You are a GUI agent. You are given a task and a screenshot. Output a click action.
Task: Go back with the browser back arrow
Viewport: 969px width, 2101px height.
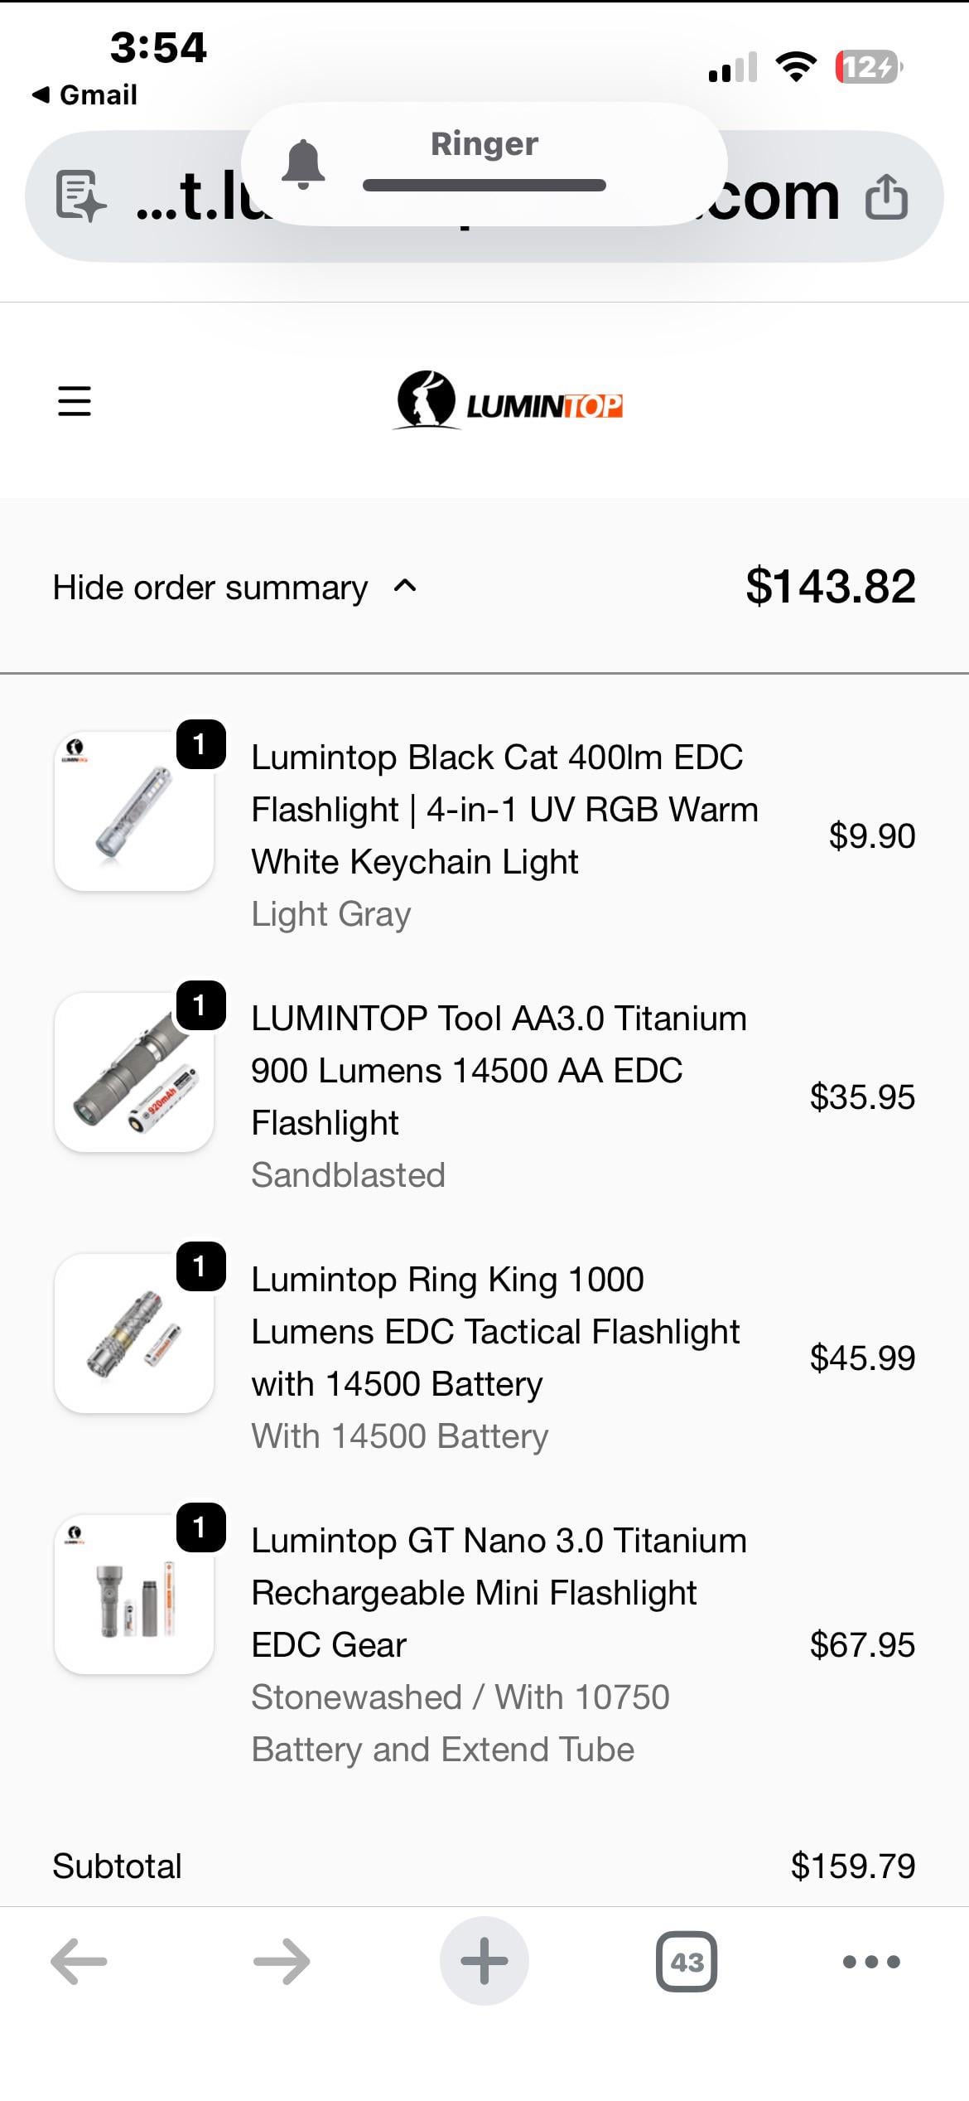[80, 1961]
